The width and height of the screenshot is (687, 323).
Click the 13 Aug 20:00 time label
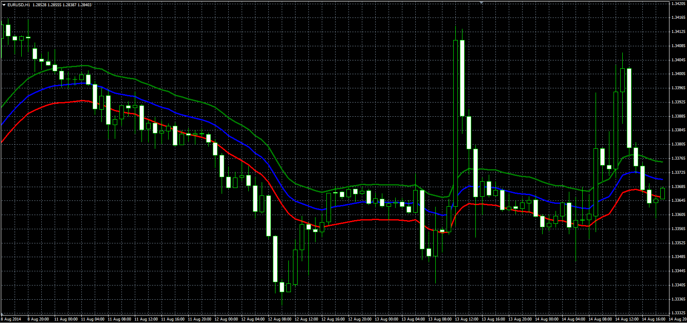[520, 319]
